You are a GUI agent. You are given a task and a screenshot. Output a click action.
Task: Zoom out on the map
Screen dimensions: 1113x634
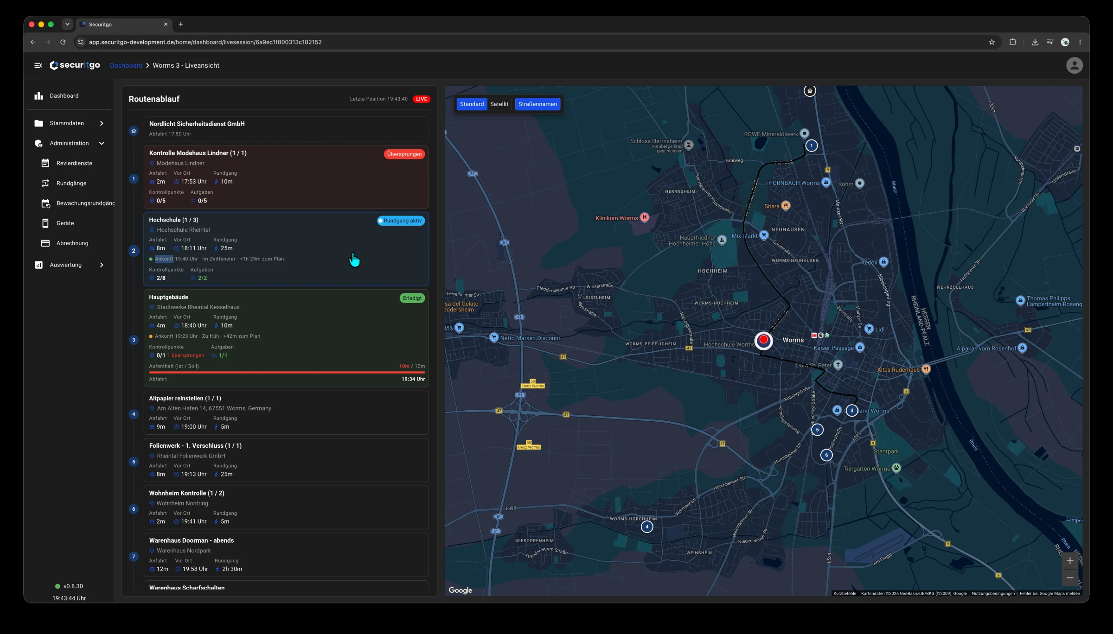coord(1070,578)
